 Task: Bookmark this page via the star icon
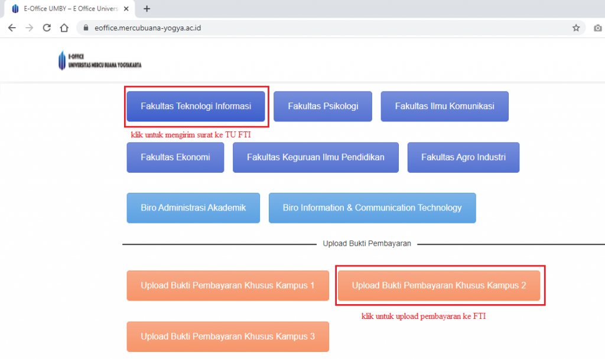coord(575,27)
